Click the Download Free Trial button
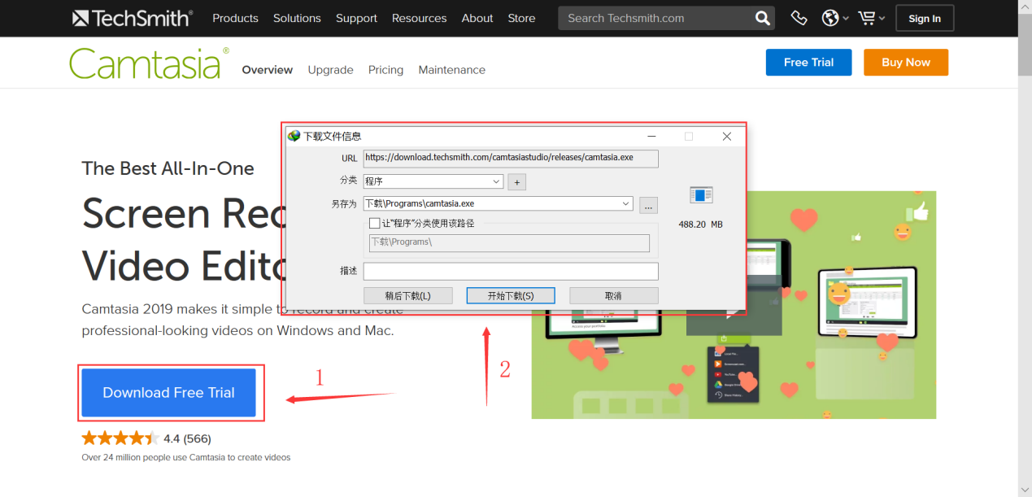 (168, 393)
